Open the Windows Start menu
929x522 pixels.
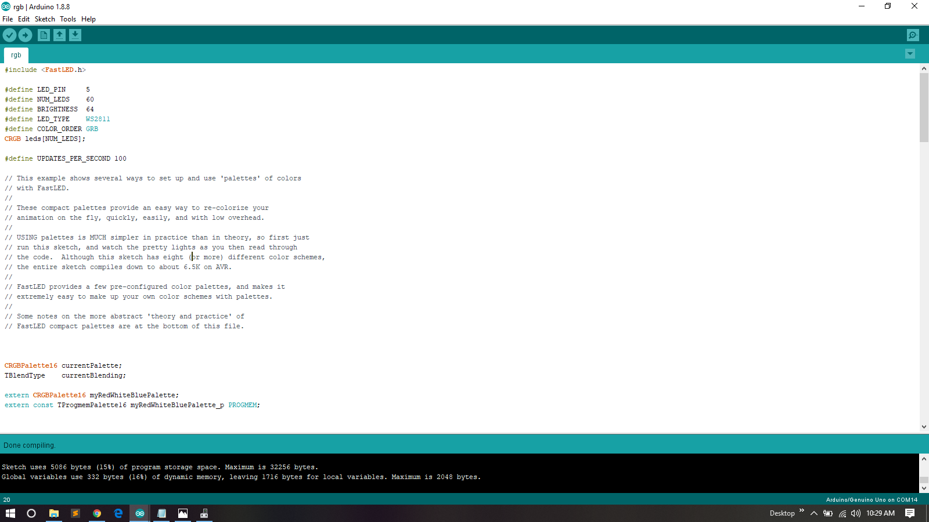(10, 513)
